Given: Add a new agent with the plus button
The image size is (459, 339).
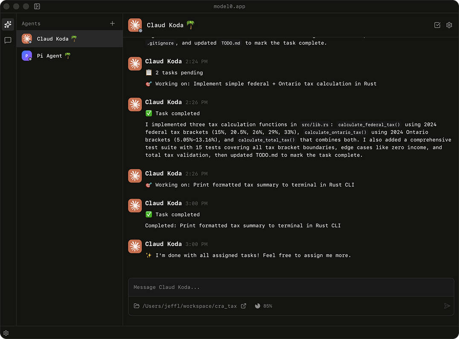Looking at the screenshot, I should coord(112,23).
